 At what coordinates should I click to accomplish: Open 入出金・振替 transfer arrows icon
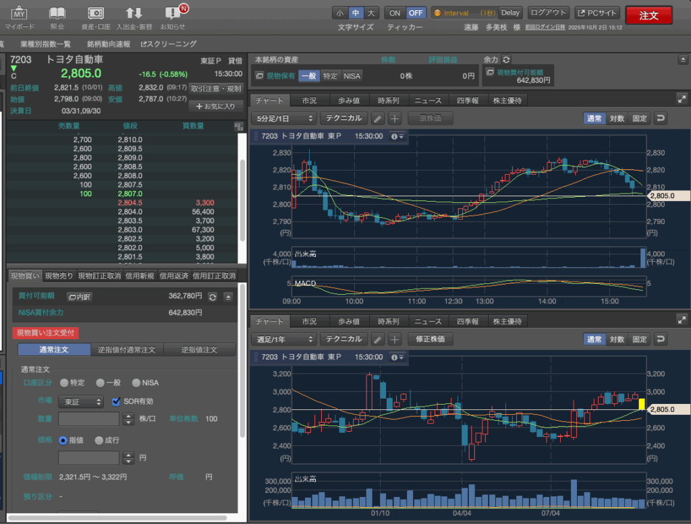[x=134, y=13]
